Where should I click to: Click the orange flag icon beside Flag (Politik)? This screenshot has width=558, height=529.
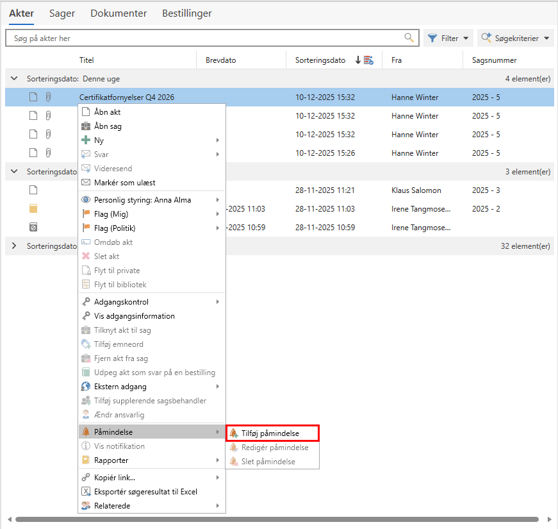pyautogui.click(x=86, y=228)
